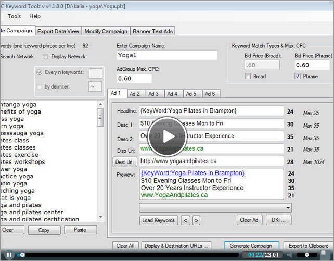The height and width of the screenshot is (261, 334).
Task: Click the preview www.YogaAndpilates.ca text
Action: click(174, 195)
